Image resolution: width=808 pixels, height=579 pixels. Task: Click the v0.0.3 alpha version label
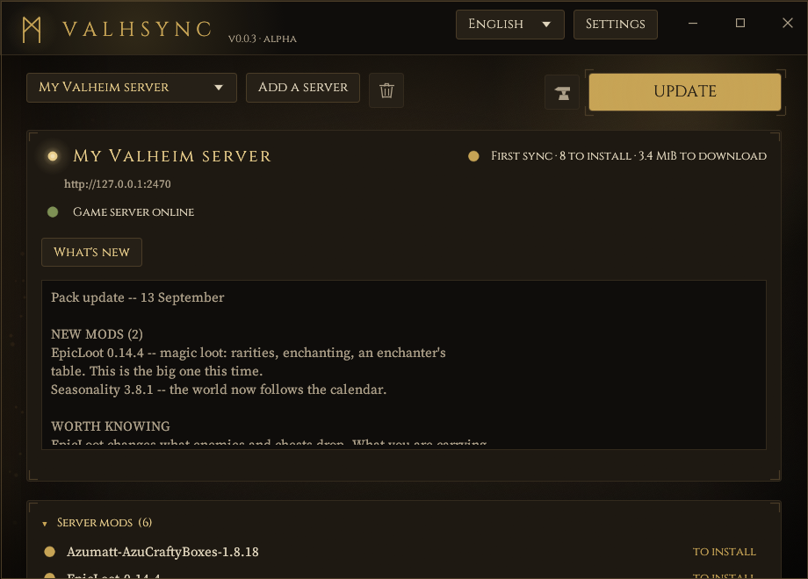click(x=263, y=39)
